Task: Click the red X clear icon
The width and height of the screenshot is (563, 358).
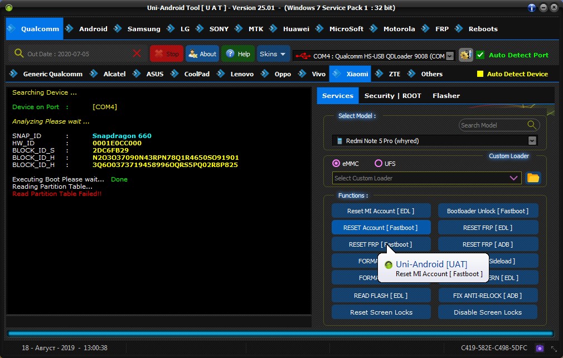Action: (137, 54)
